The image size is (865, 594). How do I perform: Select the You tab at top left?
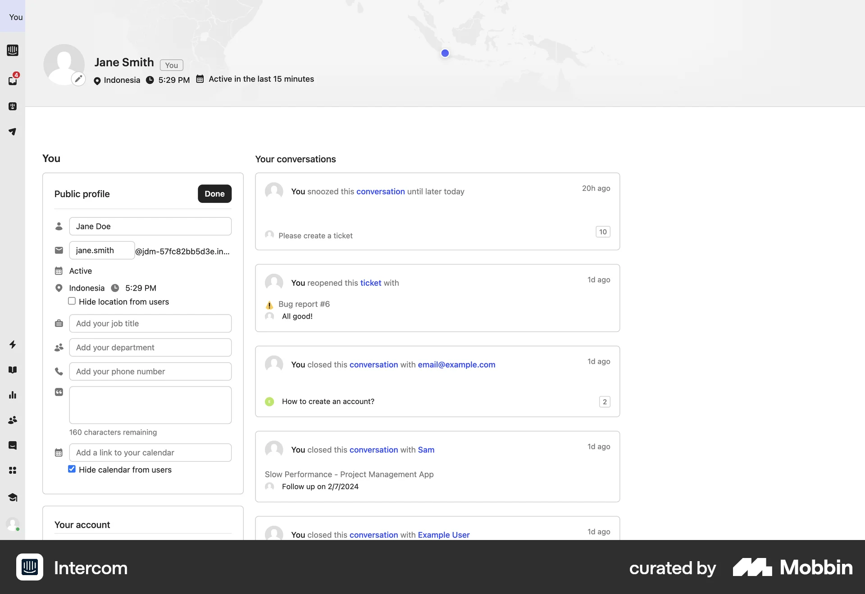tap(15, 17)
